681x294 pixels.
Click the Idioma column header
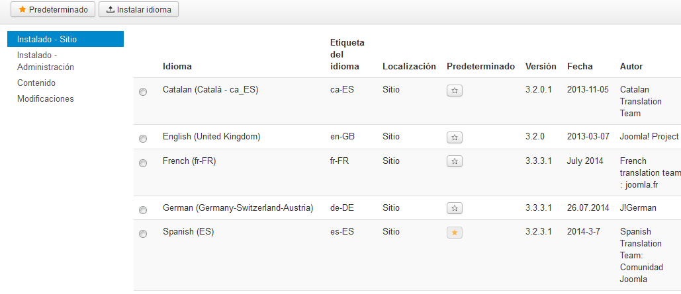pyautogui.click(x=177, y=66)
